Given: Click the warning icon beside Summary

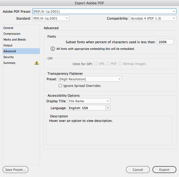Looking at the screenshot, I should (x=37, y=63).
